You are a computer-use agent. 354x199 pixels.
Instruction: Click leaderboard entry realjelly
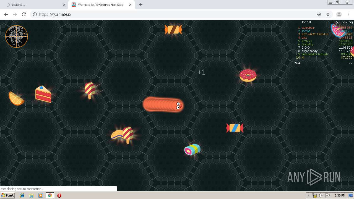tap(307, 44)
